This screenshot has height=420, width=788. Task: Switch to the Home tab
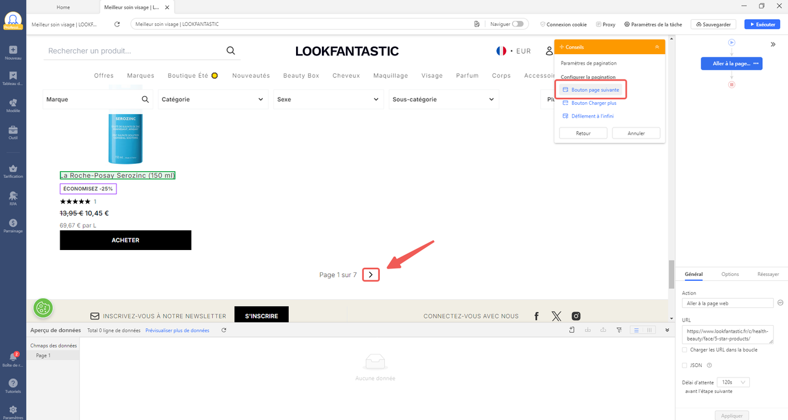[63, 7]
